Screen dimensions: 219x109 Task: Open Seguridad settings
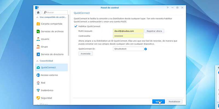51,98
